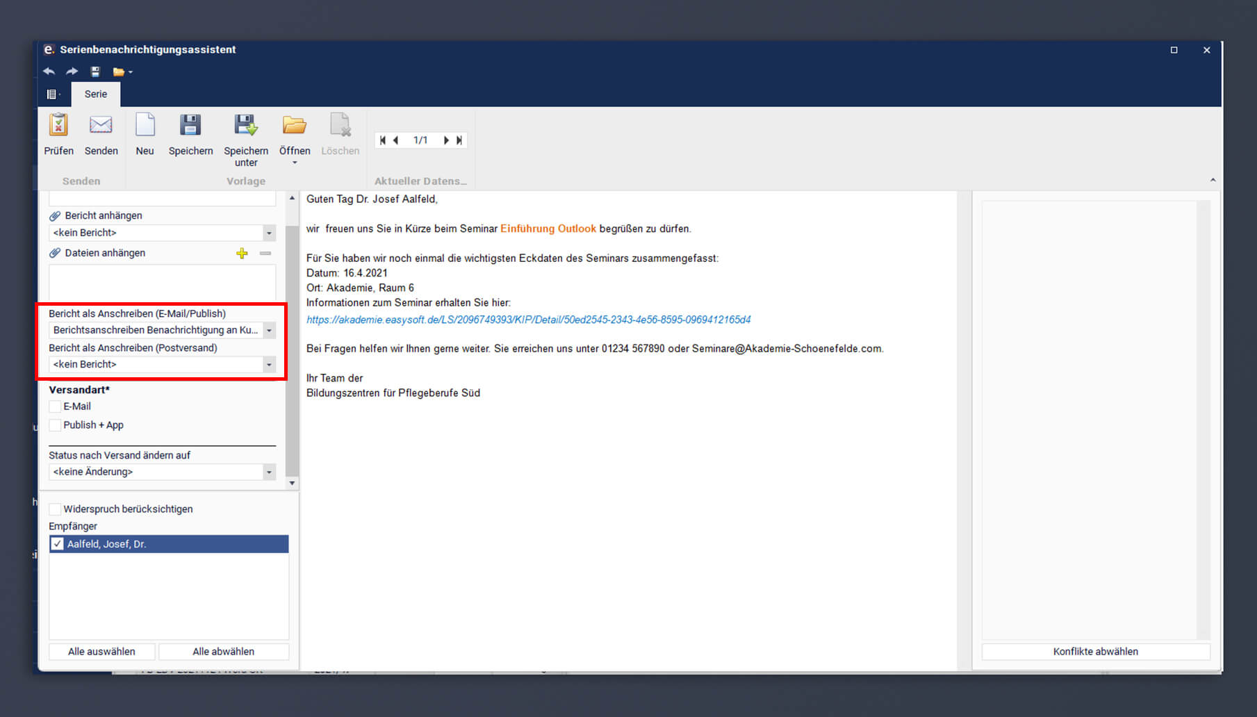Screen dimensions: 1257x717
Task: Click the Ort: Akademie, Raum 6 line
Action: (x=360, y=288)
